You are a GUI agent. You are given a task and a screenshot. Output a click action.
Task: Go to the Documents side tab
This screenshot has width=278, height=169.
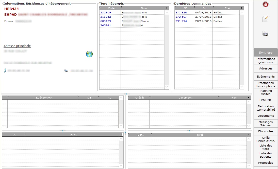(266, 116)
